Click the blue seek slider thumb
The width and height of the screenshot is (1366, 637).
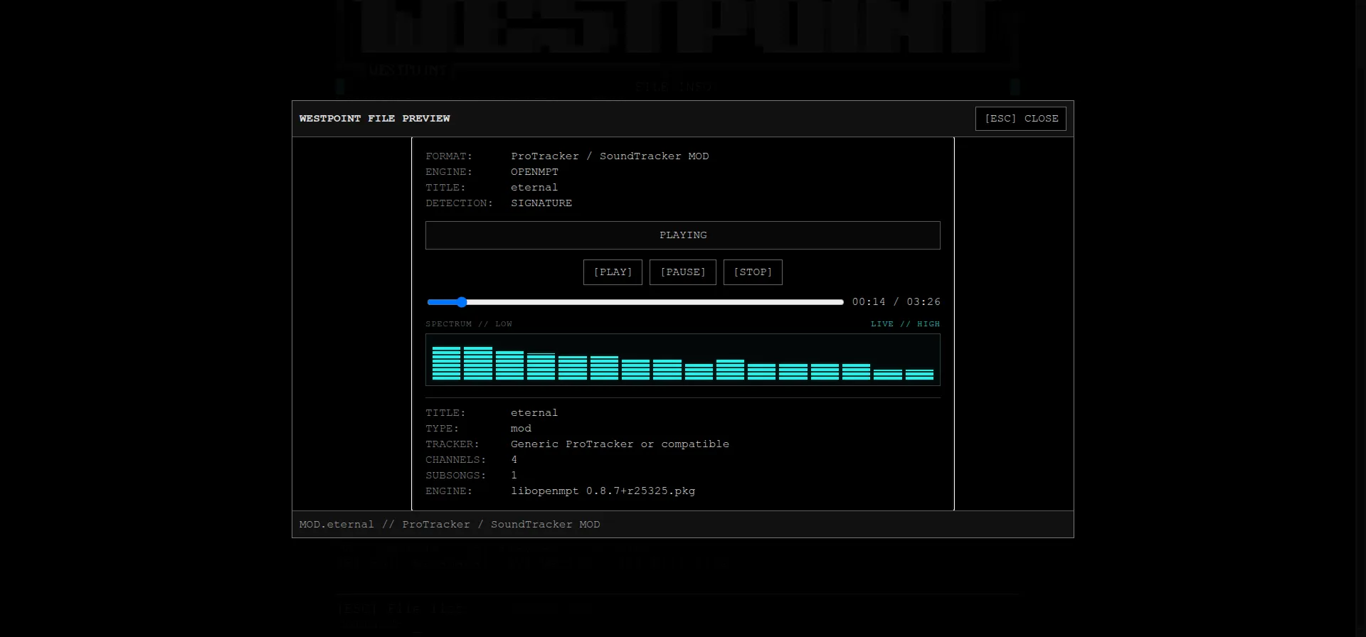click(x=462, y=302)
